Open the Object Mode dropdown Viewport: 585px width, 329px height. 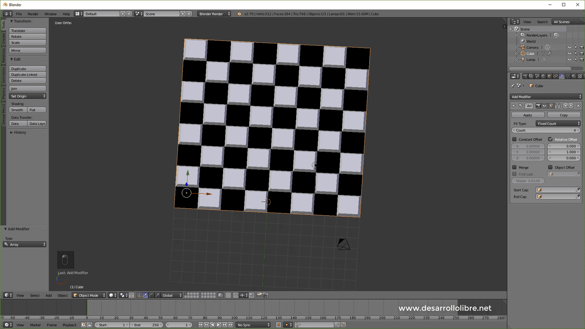89,295
